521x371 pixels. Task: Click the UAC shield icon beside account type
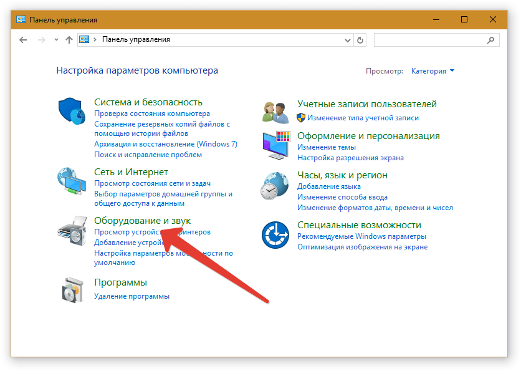(301, 118)
